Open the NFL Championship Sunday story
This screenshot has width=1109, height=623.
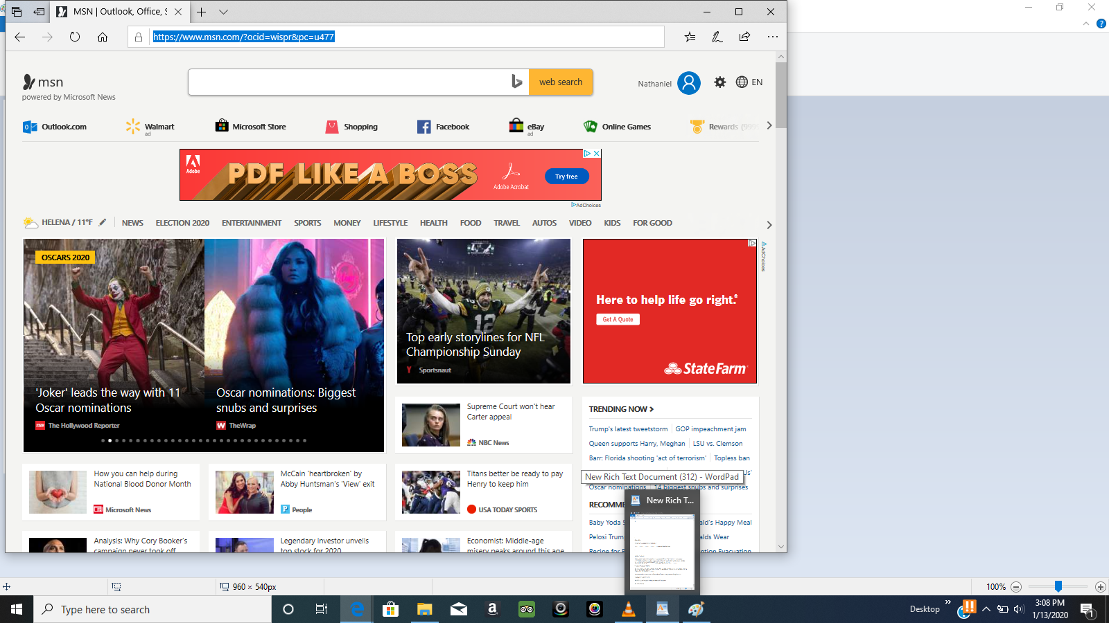tap(484, 311)
